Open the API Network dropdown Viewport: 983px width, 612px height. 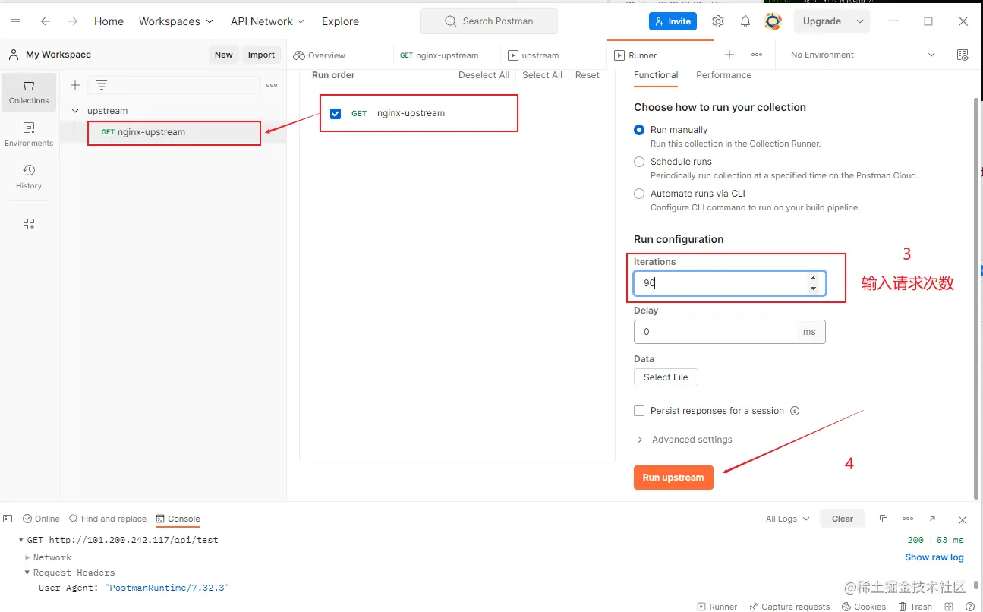(x=267, y=21)
